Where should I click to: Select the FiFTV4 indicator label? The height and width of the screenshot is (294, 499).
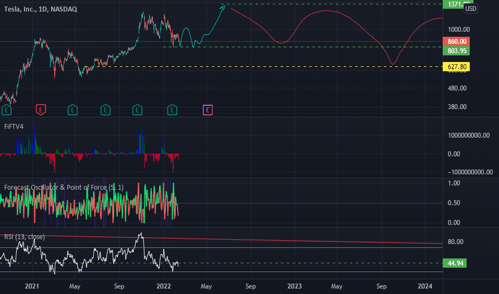pyautogui.click(x=14, y=127)
